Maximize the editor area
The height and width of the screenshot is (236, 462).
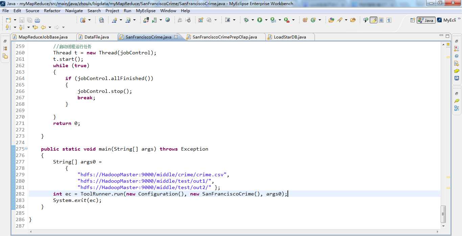coord(447,36)
